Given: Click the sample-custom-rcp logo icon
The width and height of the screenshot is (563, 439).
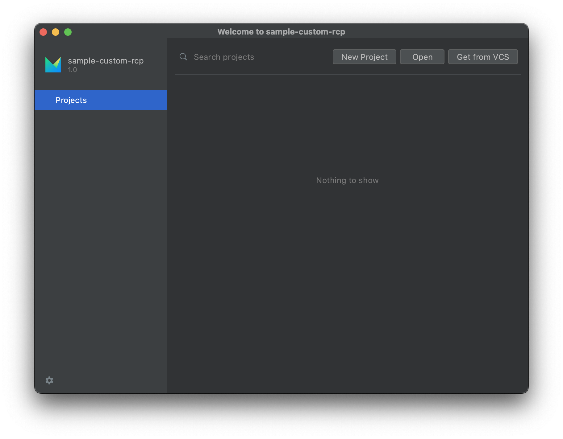Looking at the screenshot, I should click(53, 65).
